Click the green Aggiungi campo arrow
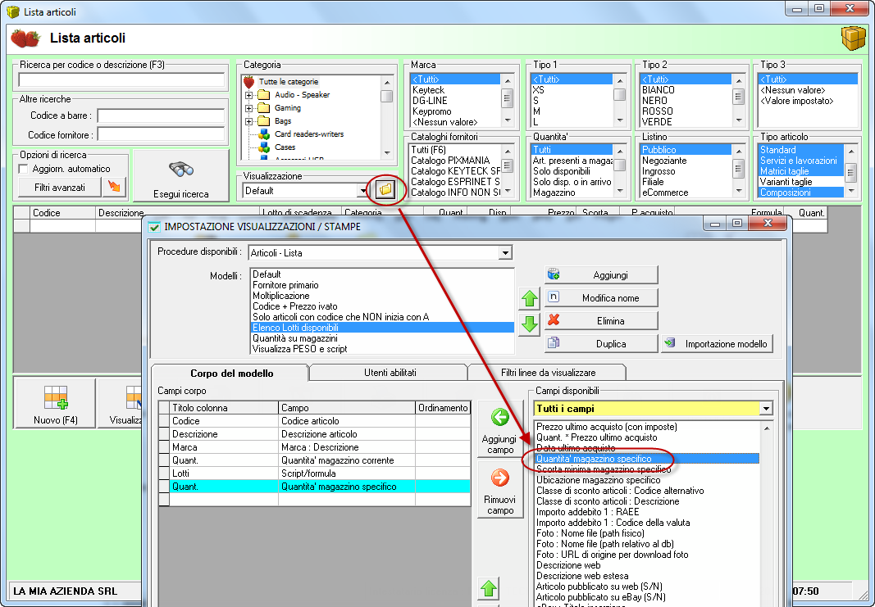 pyautogui.click(x=500, y=428)
